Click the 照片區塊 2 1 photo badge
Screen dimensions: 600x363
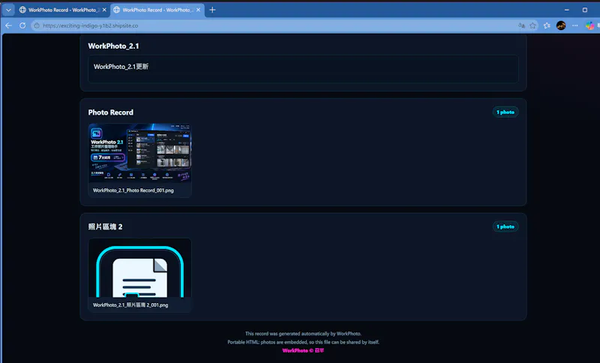point(505,226)
